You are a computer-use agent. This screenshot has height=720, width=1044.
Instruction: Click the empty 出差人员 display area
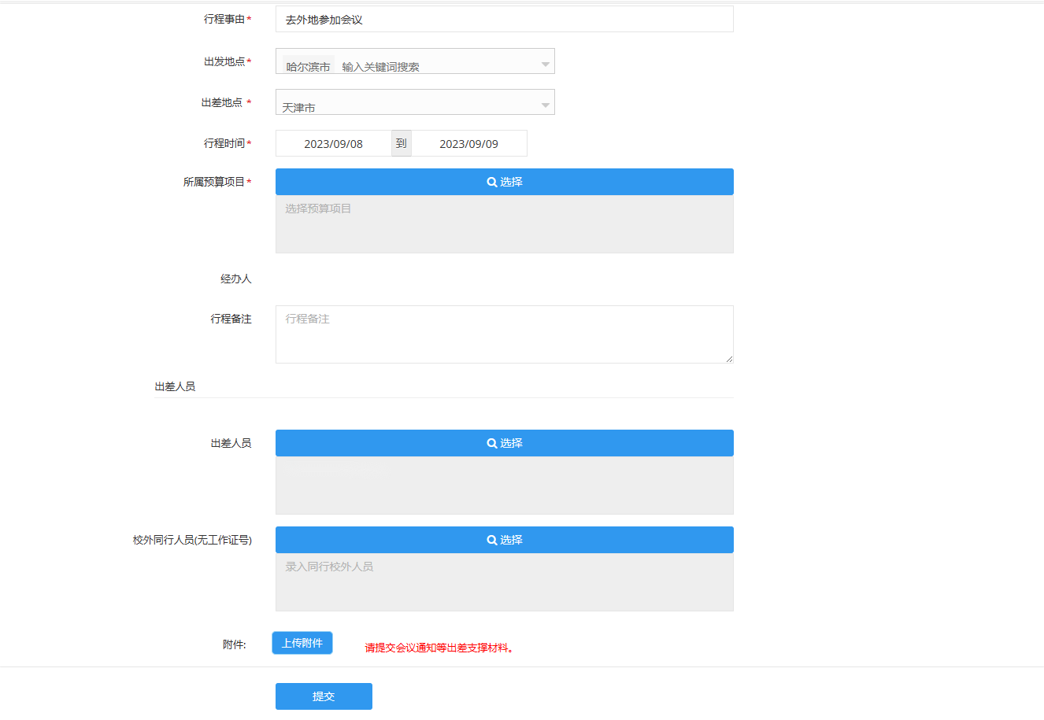[504, 486]
